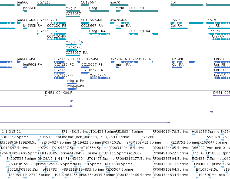Select EST EP14430.3prime
The width and height of the screenshot is (230, 179).
click(75, 132)
